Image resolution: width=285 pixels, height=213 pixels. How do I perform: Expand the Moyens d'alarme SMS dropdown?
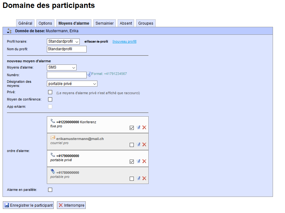pyautogui.click(x=62, y=67)
